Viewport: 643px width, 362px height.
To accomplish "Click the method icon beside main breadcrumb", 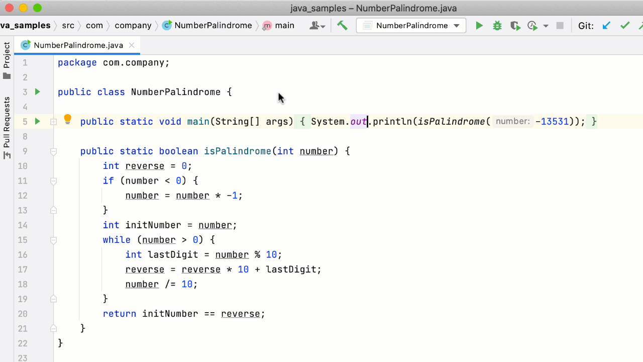I will 267,26.
